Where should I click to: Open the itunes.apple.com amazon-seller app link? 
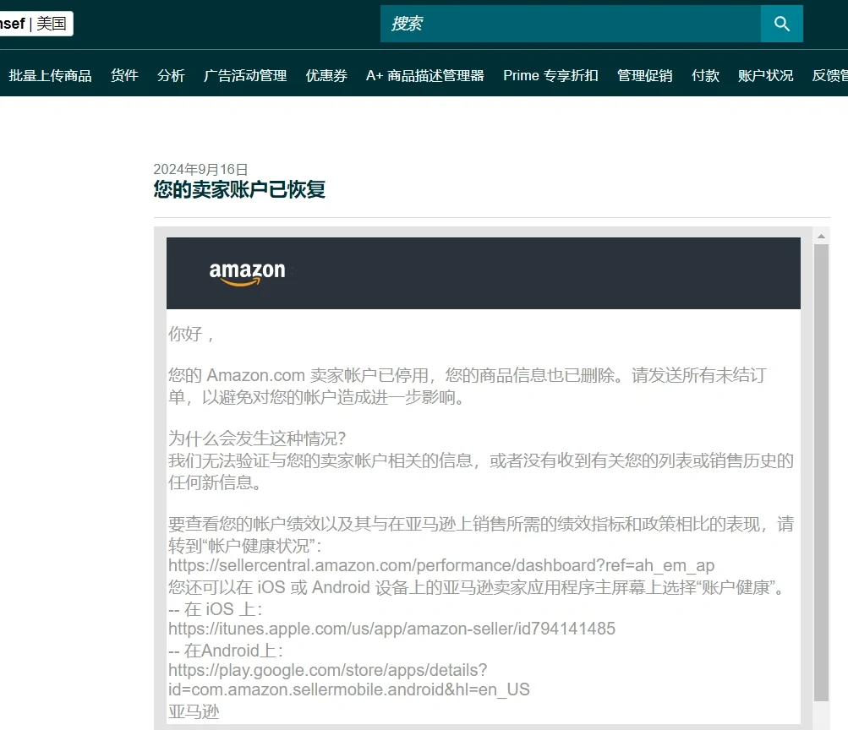(x=391, y=629)
